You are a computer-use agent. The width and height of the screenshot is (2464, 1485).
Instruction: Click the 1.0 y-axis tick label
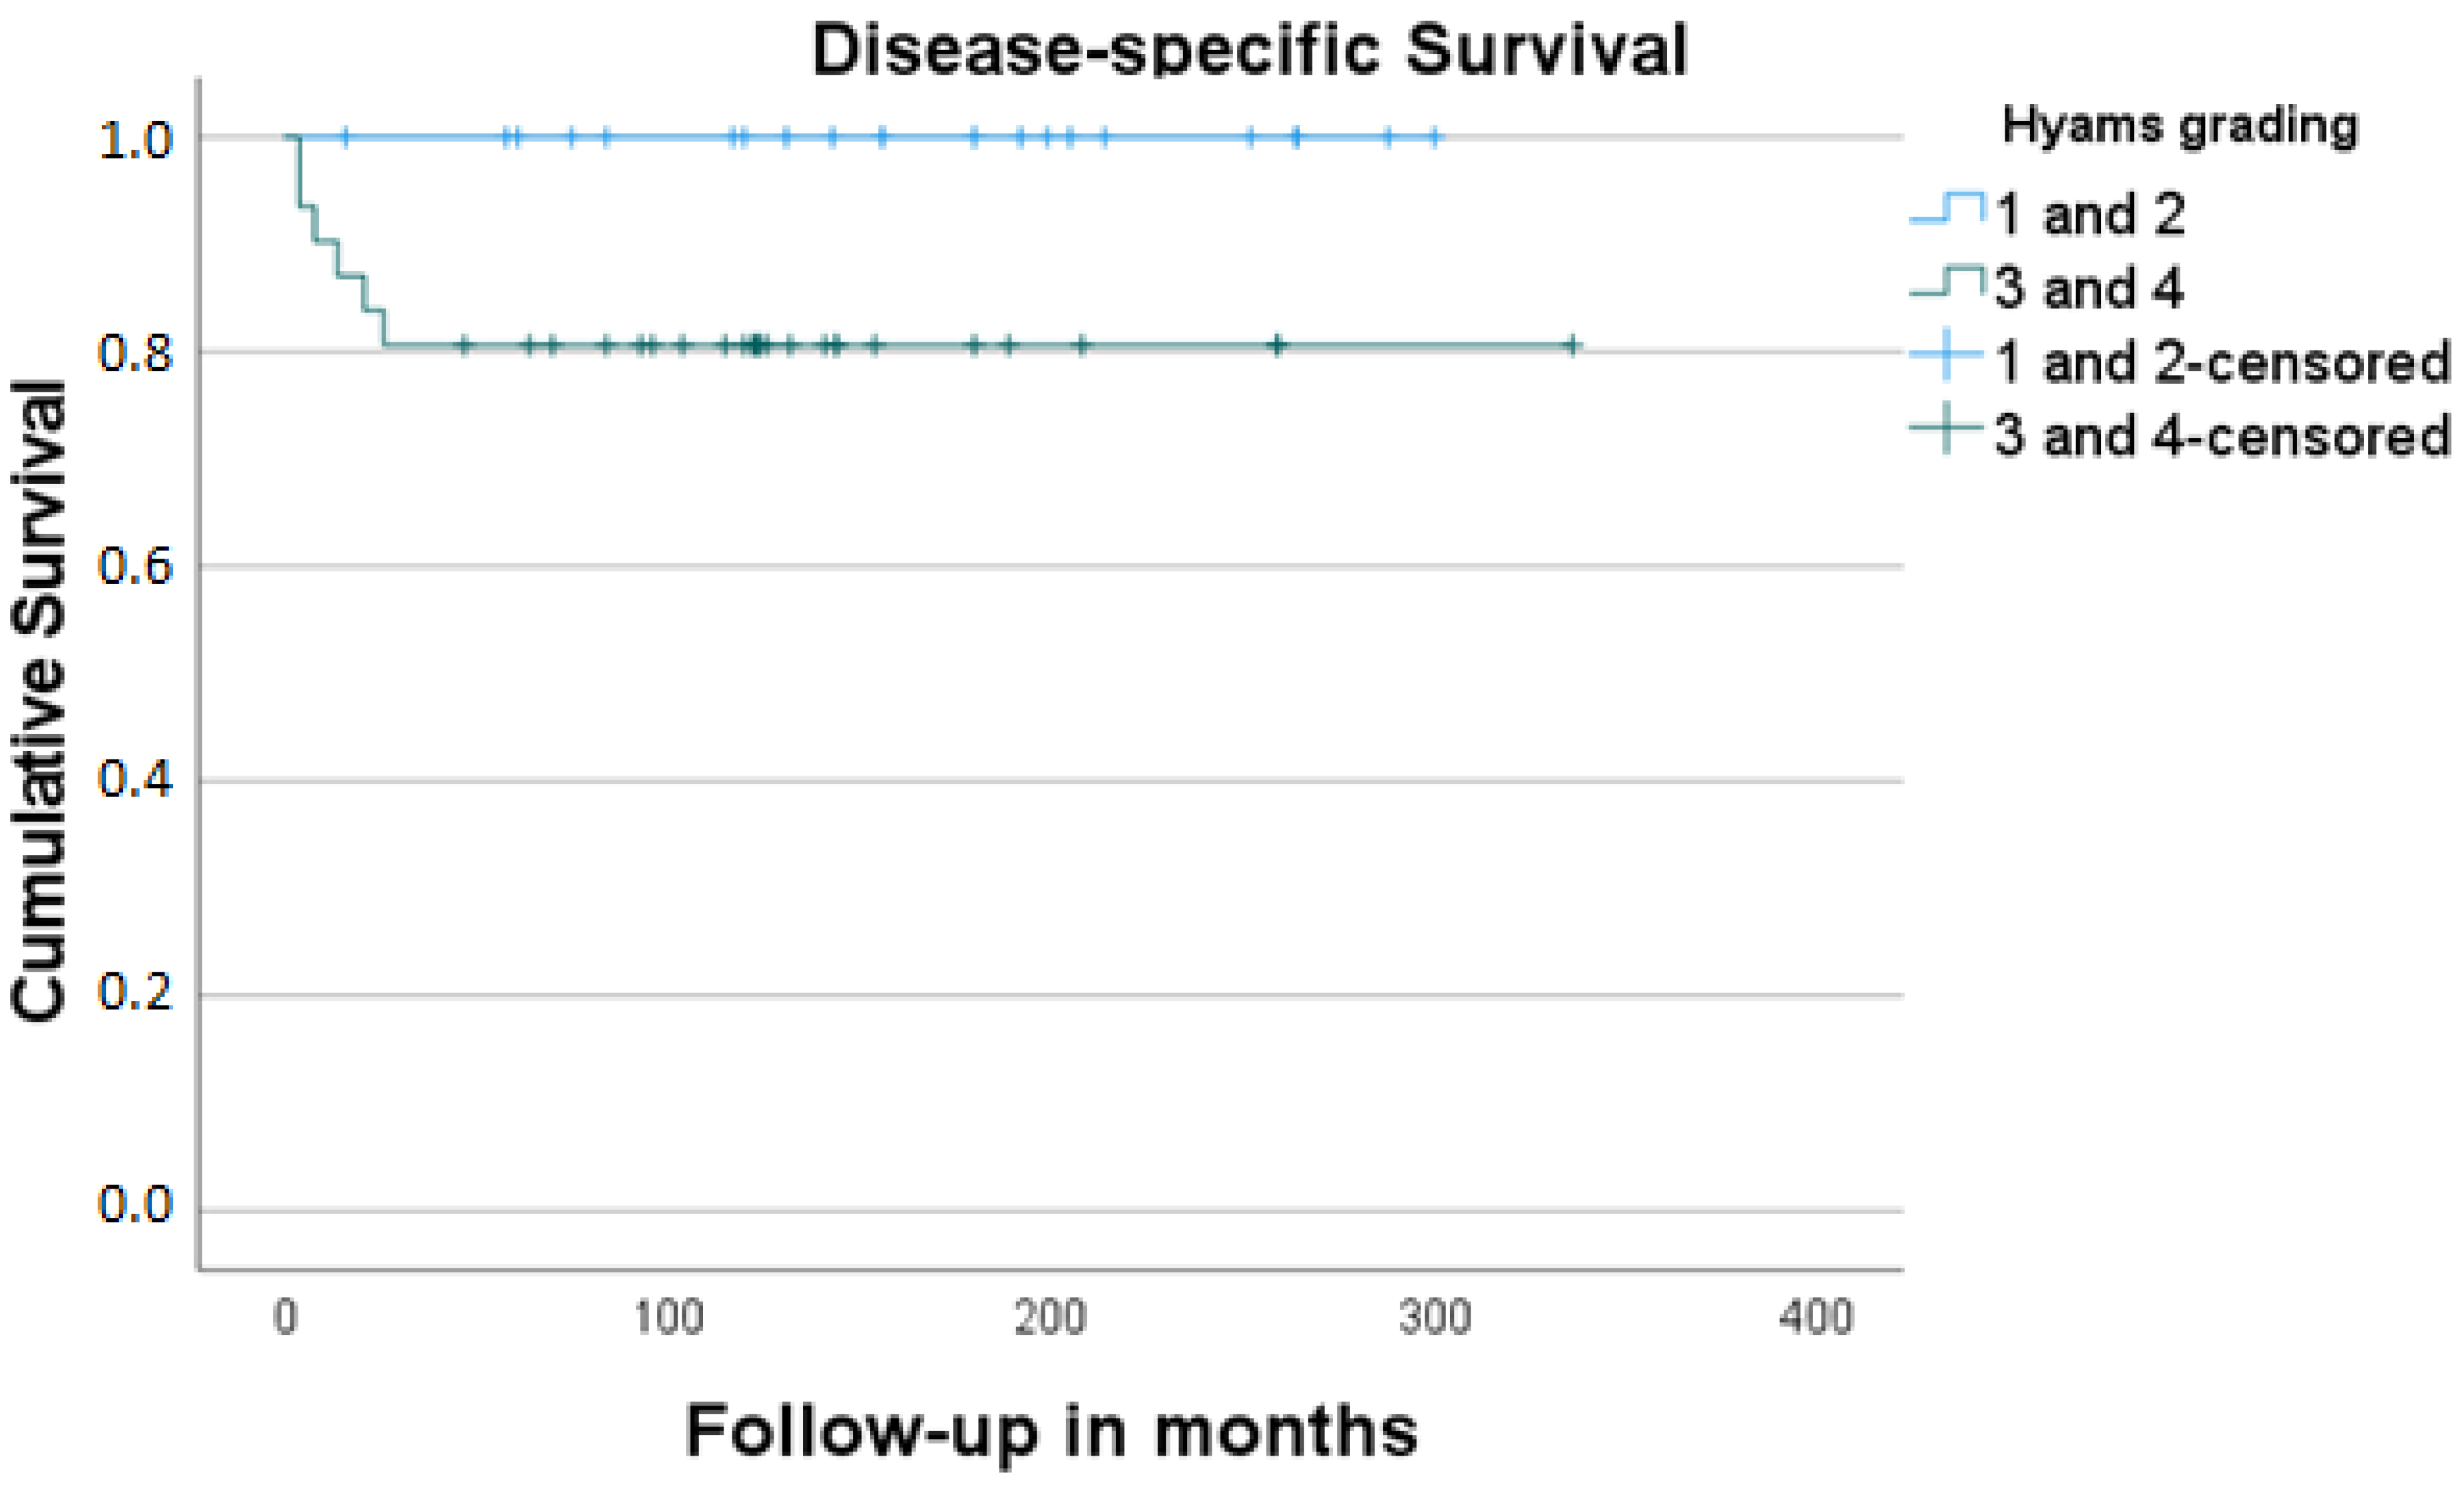[x=136, y=141]
